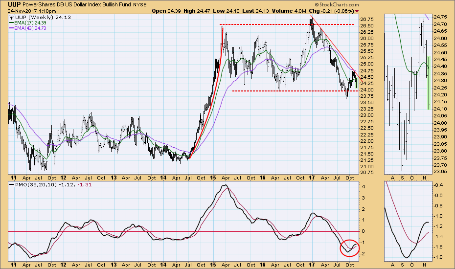Select the UUP ticker symbol in the title
Viewport: 455px width, 269px height.
click(14, 4)
